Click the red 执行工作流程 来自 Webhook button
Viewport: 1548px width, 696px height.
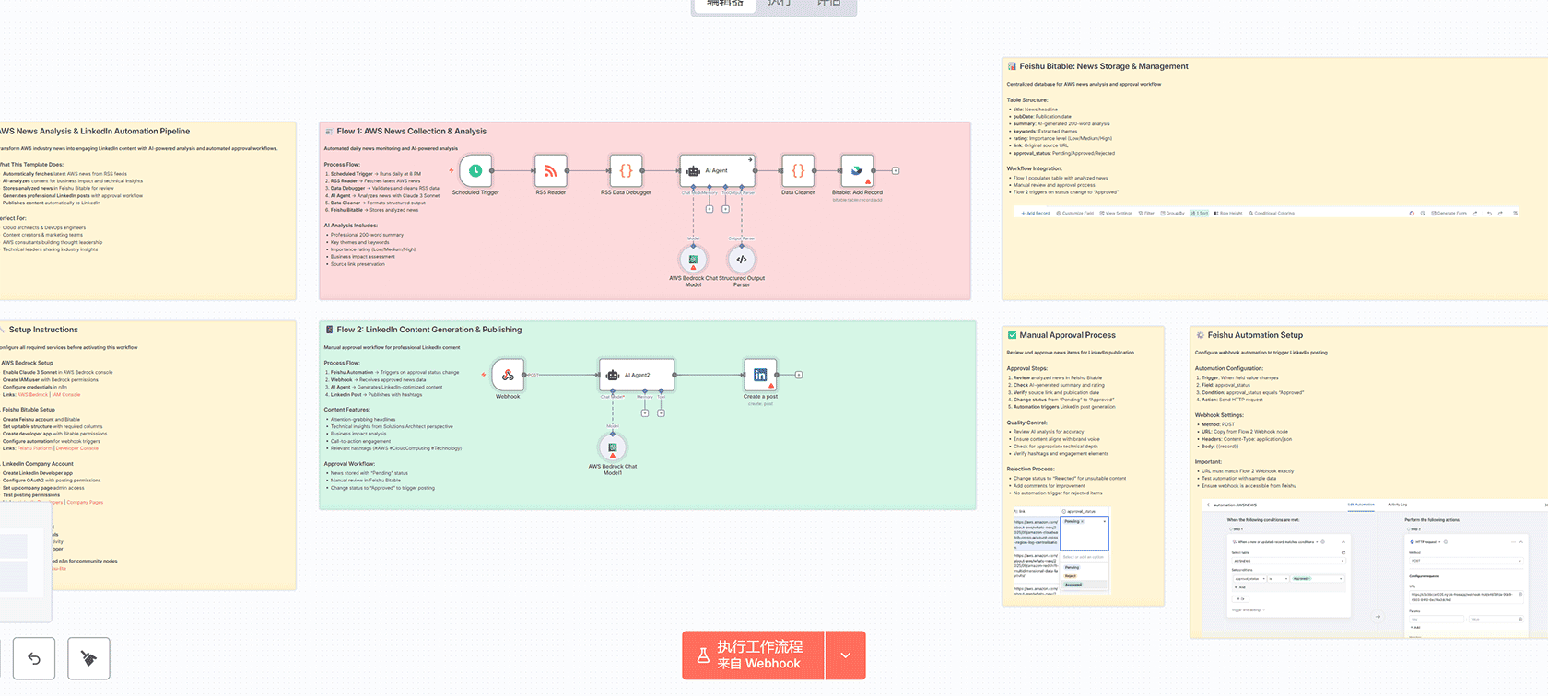(753, 655)
